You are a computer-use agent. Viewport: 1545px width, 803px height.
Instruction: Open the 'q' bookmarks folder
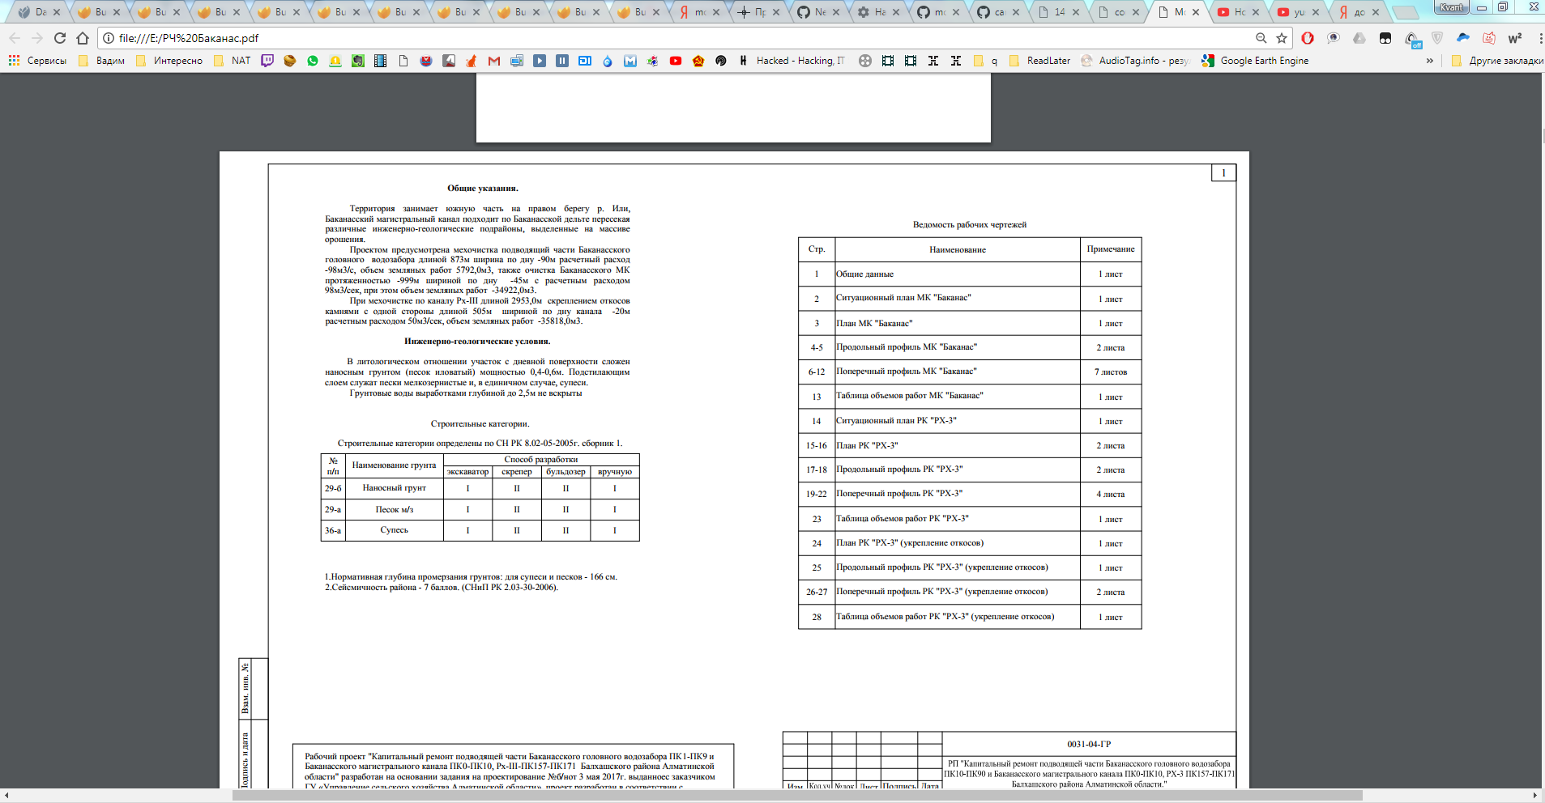pos(986,61)
